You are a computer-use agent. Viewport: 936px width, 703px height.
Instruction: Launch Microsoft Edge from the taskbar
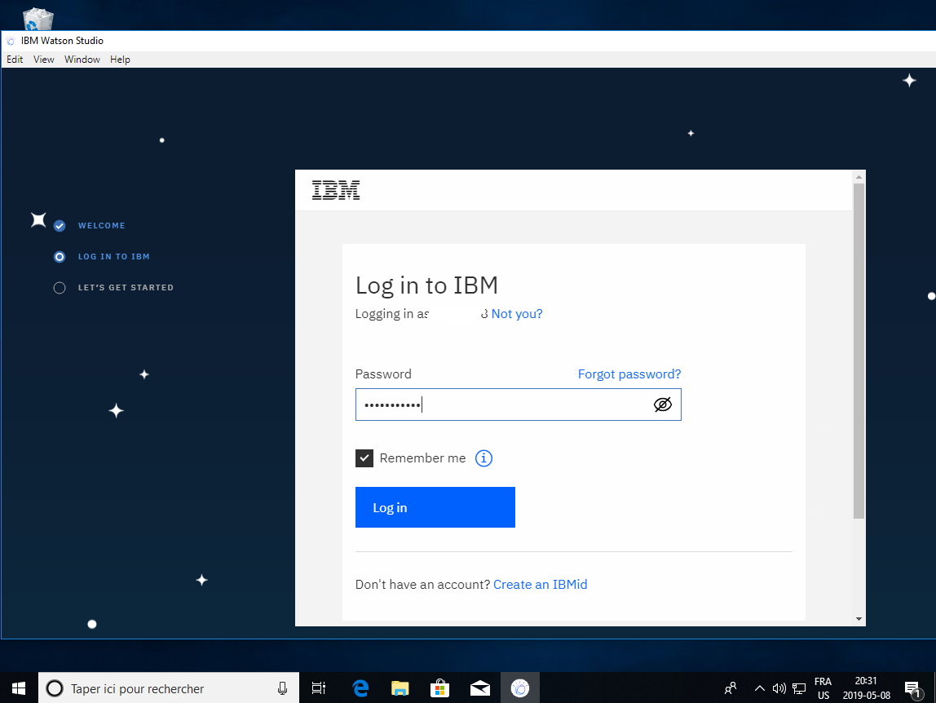click(x=360, y=688)
